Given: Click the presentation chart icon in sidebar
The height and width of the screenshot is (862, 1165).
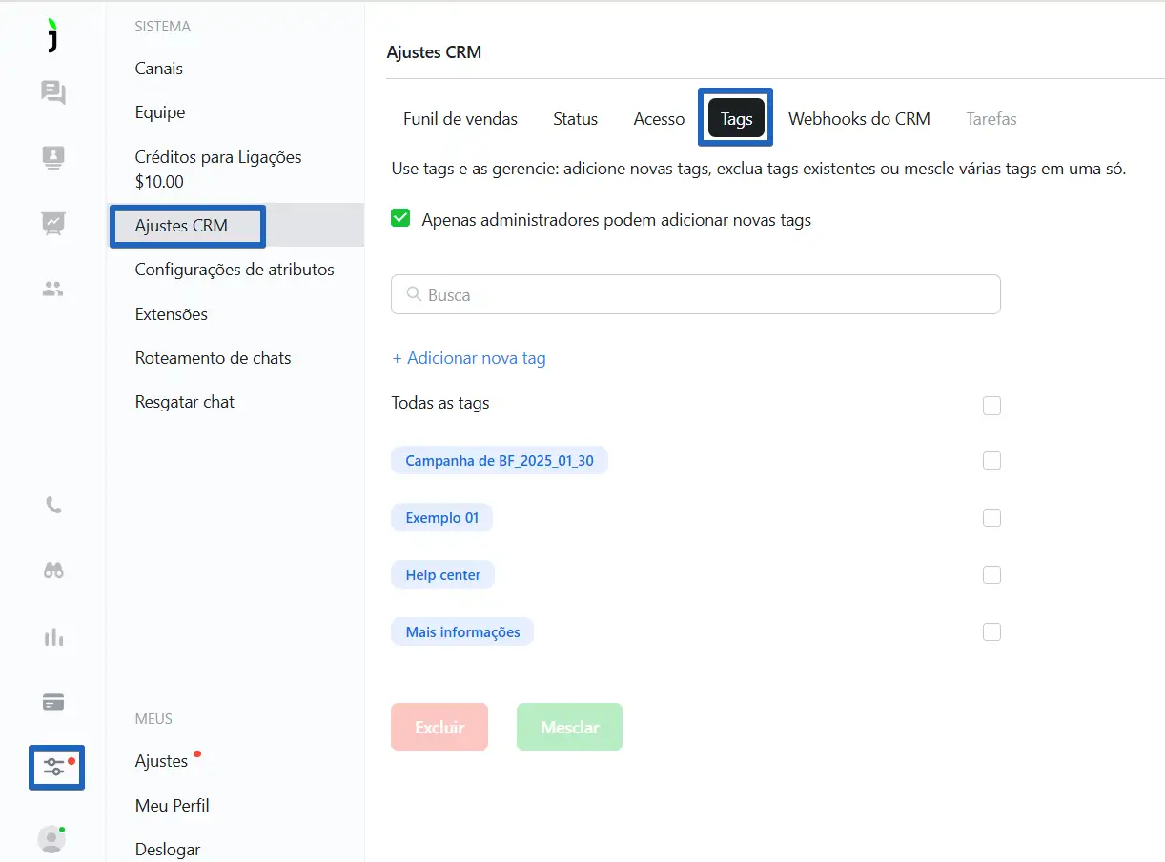Looking at the screenshot, I should [53, 223].
